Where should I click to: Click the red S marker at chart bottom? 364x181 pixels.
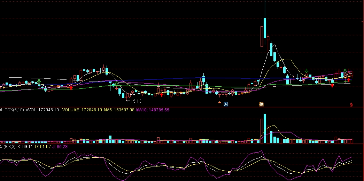click(x=351, y=105)
